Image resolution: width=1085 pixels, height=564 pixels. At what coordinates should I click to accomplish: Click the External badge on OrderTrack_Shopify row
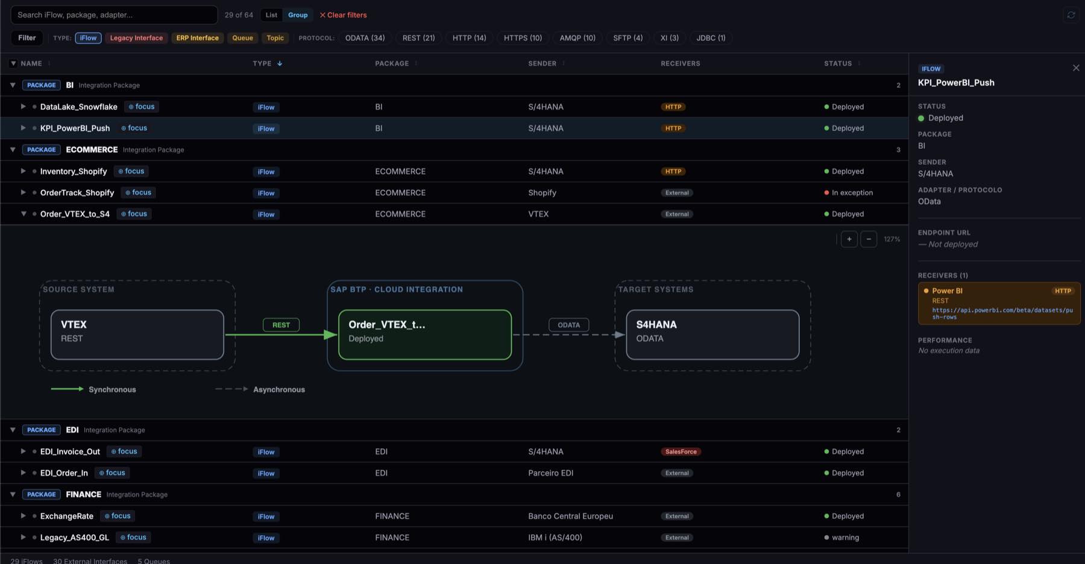point(677,193)
